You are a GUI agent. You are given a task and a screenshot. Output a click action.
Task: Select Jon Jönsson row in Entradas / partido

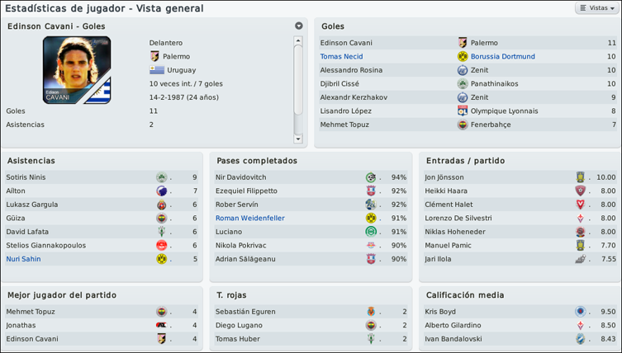pos(520,177)
